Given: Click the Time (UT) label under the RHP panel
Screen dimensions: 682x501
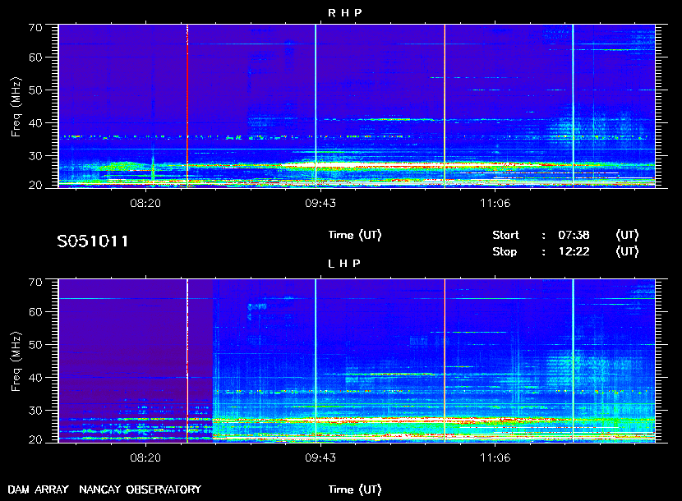Looking at the screenshot, I should click(x=355, y=235).
